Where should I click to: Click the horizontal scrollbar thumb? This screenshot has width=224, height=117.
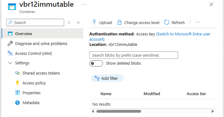(x=119, y=111)
